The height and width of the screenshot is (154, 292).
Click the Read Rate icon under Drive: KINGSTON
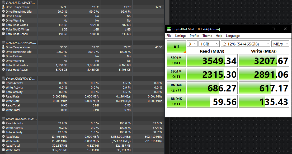[x=3, y=96]
